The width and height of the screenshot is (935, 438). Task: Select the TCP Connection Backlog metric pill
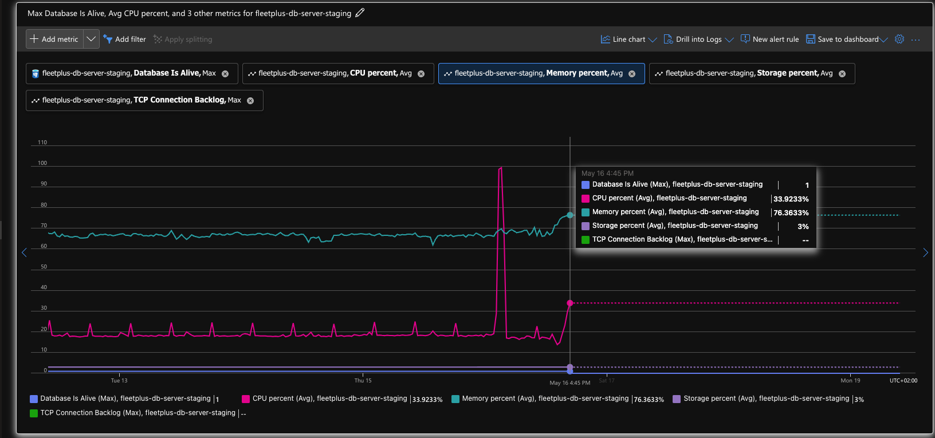144,100
